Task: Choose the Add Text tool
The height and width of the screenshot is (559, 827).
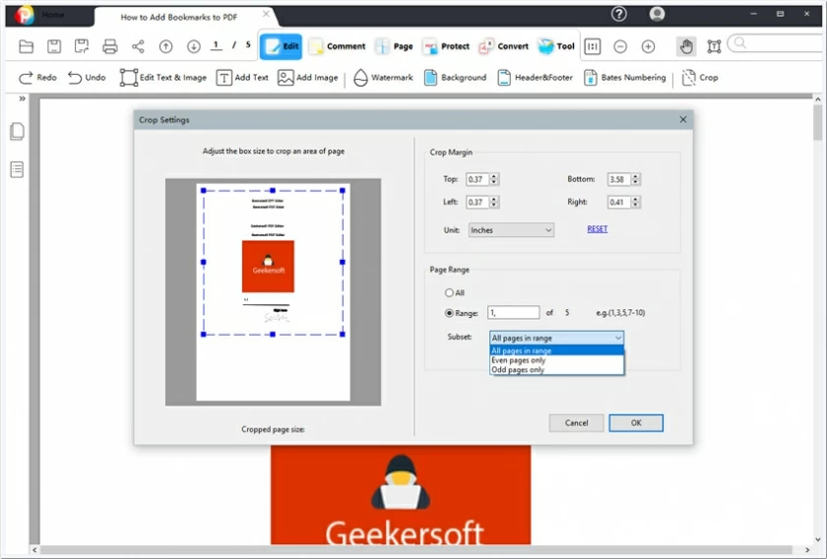Action: pos(242,78)
